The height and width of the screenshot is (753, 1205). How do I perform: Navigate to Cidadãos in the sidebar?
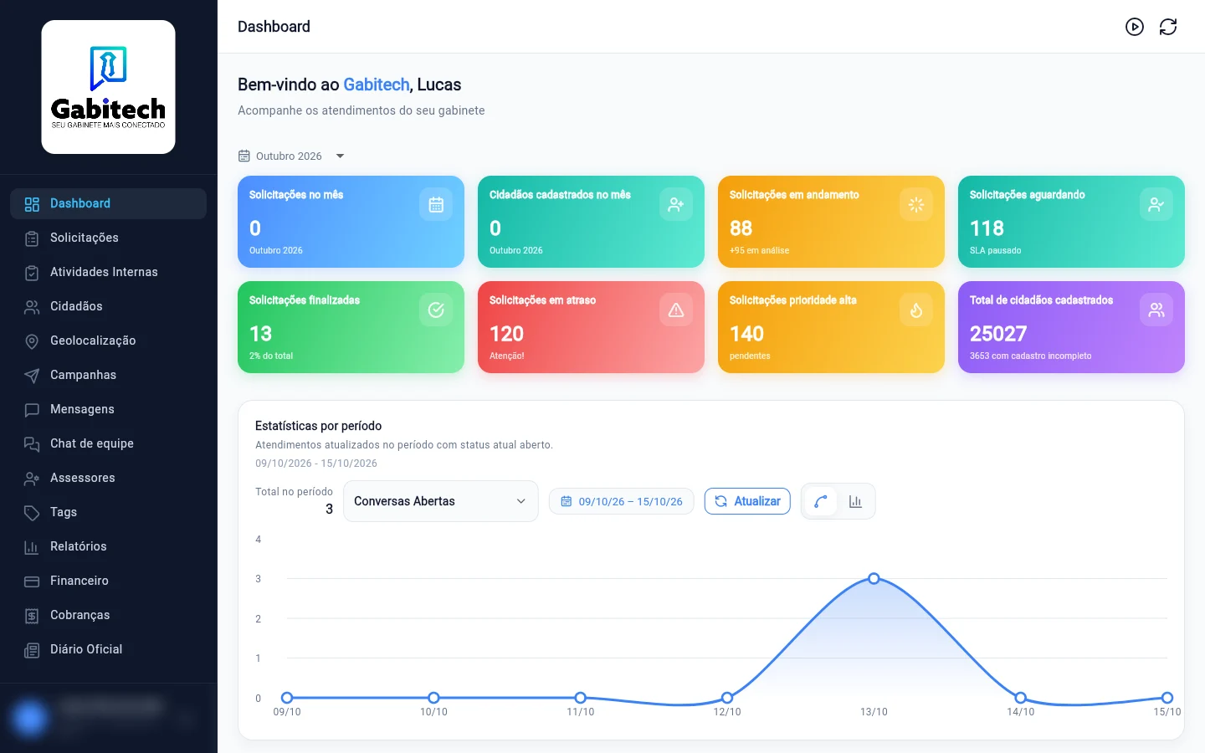pyautogui.click(x=109, y=306)
